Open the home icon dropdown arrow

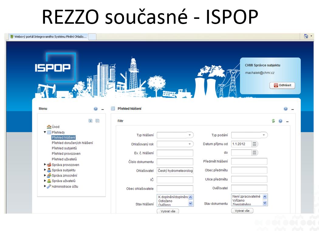tap(311, 36)
